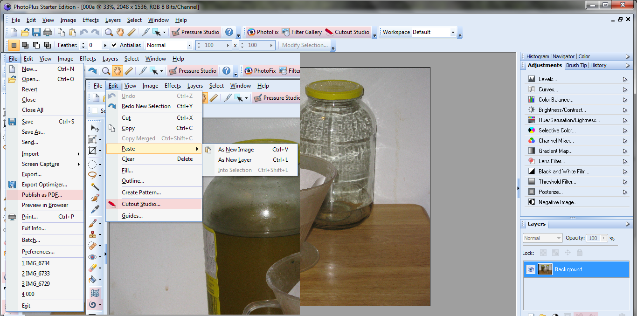Image resolution: width=637 pixels, height=316 pixels.
Task: Toggle the Lock position cross-arrows icon in Layers
Action: tap(568, 253)
